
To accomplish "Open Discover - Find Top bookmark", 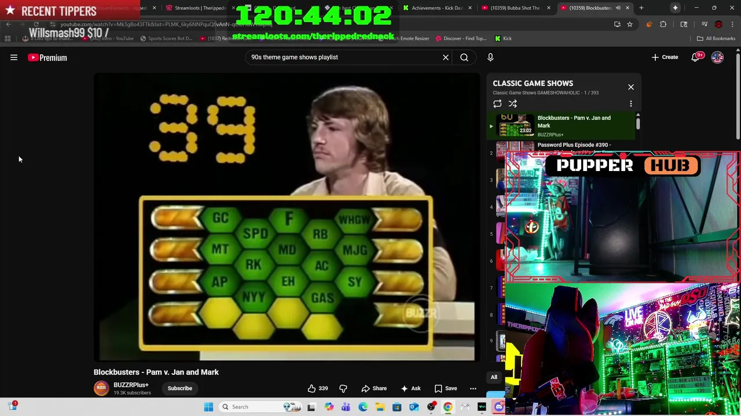I will 460,38.
